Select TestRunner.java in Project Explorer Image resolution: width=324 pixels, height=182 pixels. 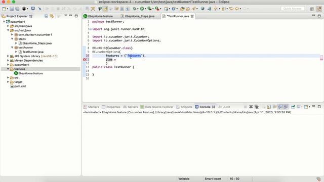click(33, 52)
